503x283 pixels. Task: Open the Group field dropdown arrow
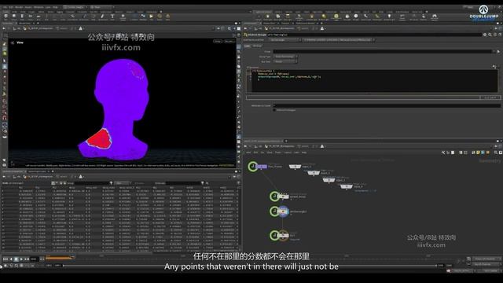point(494,51)
